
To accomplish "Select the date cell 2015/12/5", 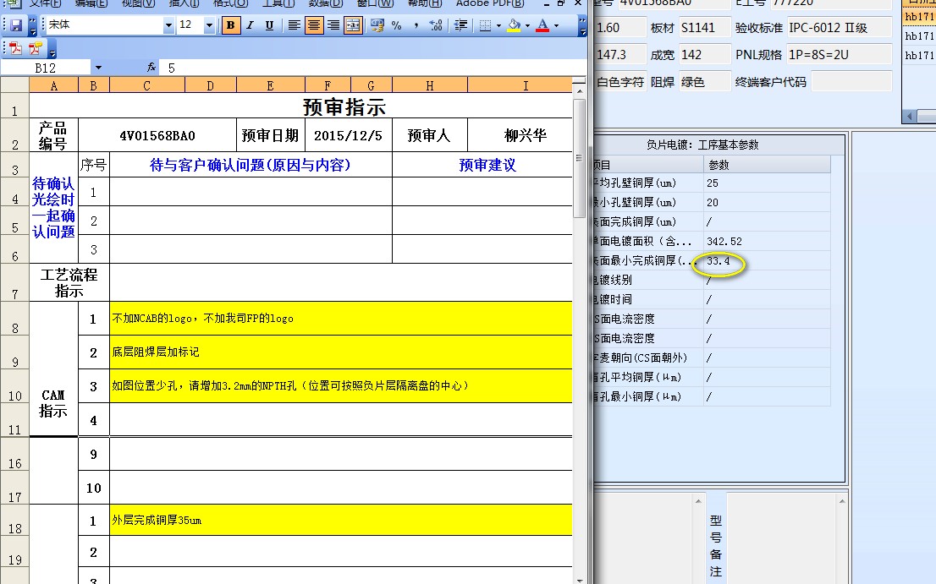I will click(348, 135).
